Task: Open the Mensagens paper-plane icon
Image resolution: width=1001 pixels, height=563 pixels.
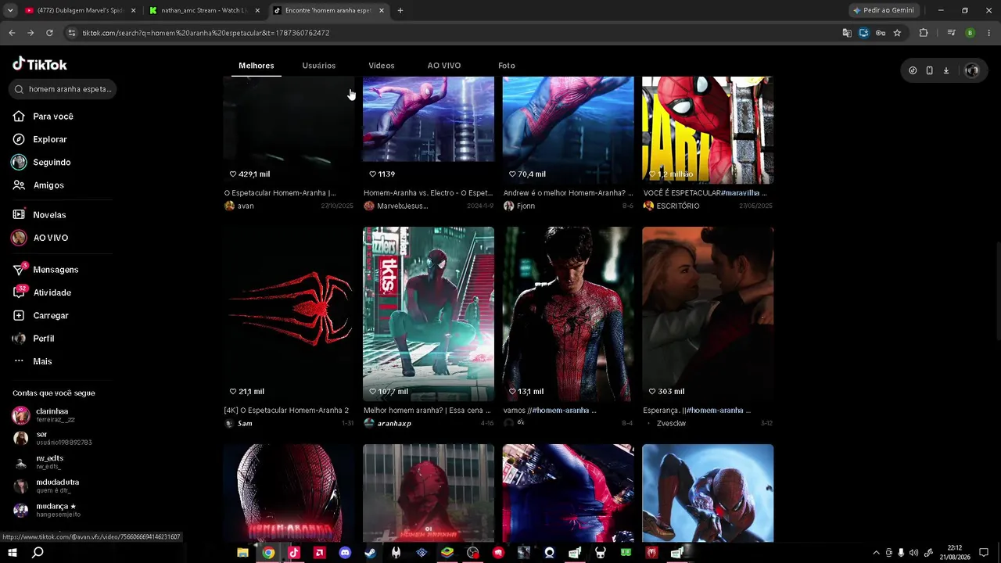Action: [19, 270]
